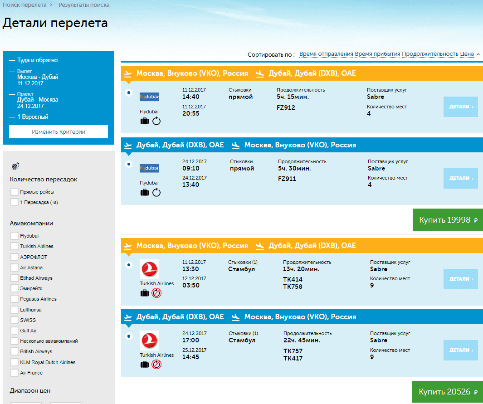Click flight number TK758
Viewport: 483px width, 404px height.
[293, 287]
